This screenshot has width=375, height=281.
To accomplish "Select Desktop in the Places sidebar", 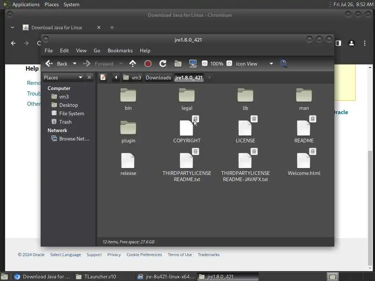I will [64, 105].
